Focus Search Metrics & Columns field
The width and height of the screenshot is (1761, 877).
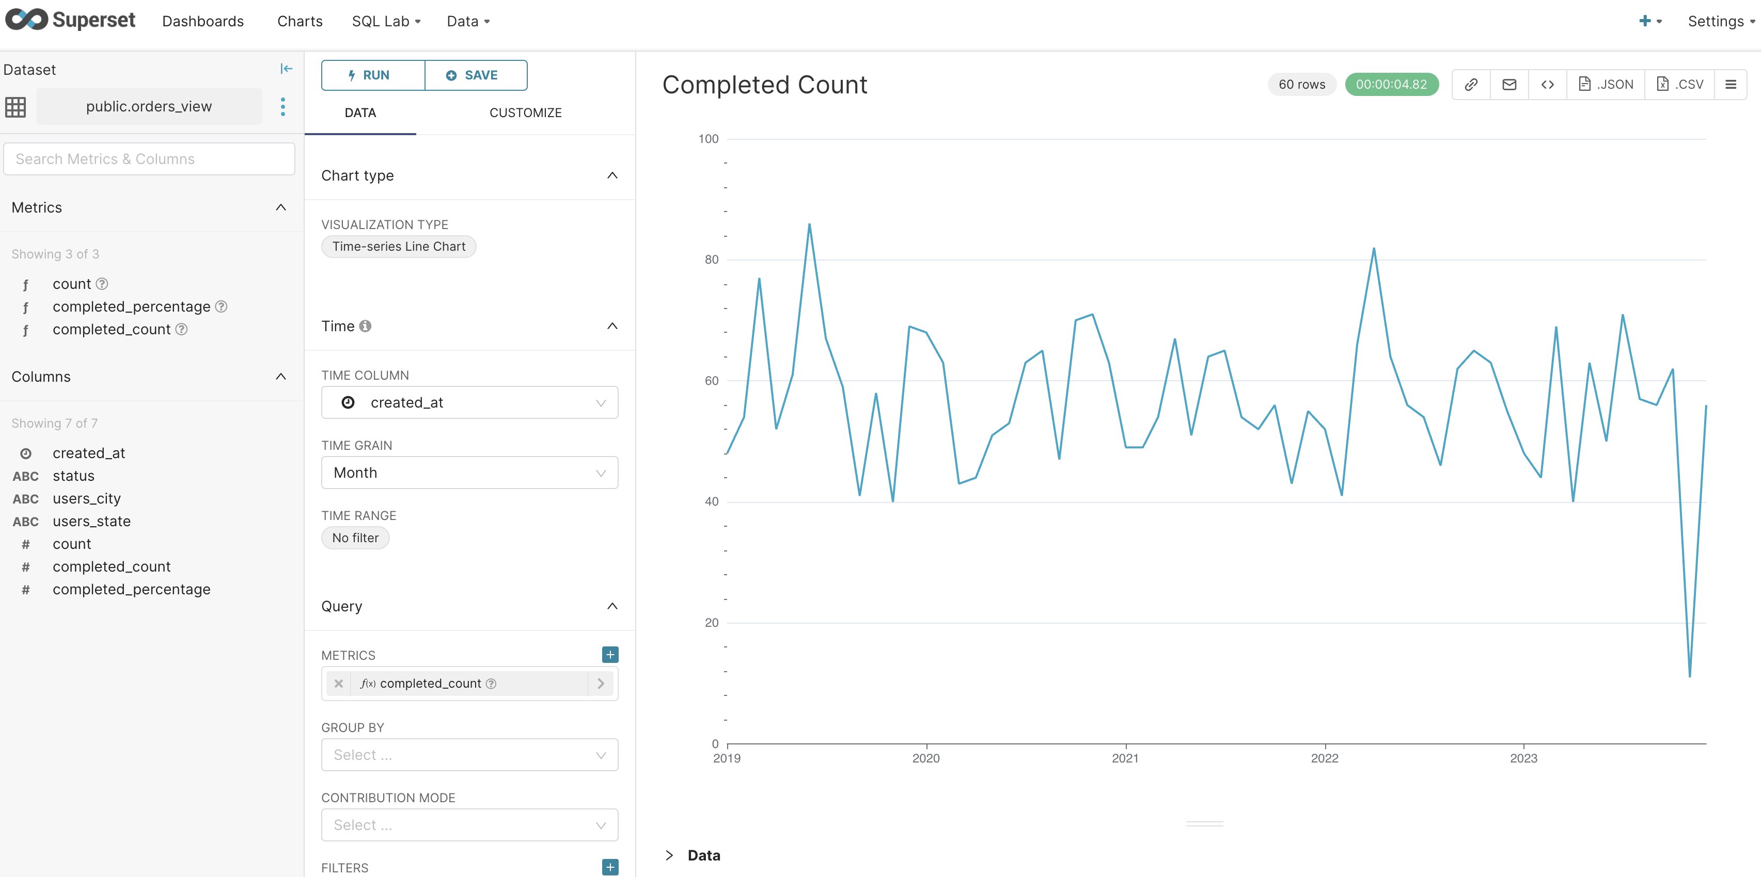click(149, 158)
